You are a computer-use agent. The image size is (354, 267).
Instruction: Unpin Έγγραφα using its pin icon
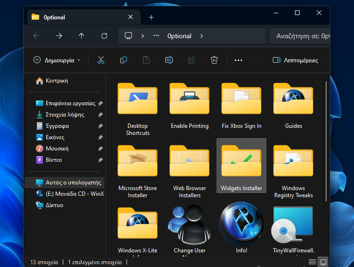click(101, 126)
